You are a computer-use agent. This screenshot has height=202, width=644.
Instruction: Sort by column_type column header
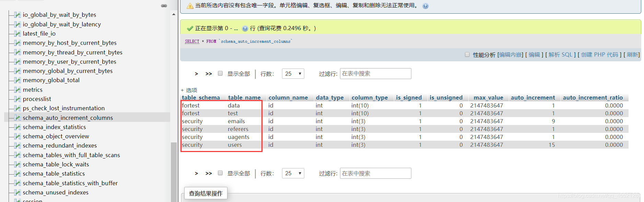point(370,98)
